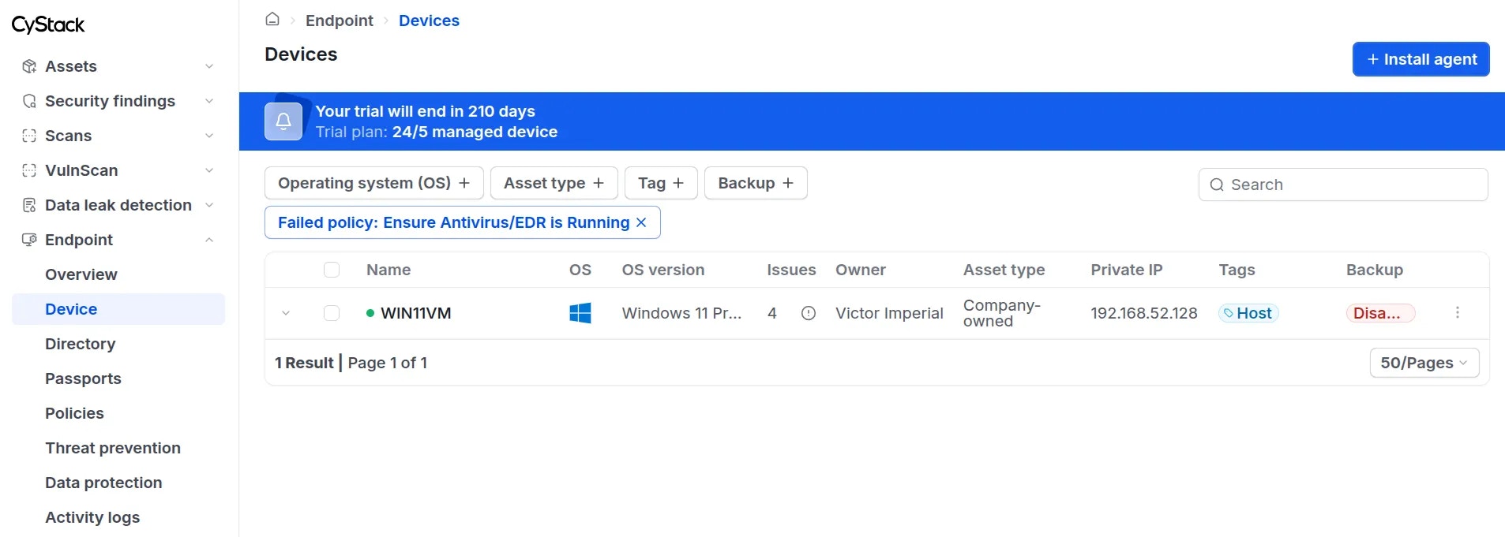Add a Backup filter

point(756,183)
